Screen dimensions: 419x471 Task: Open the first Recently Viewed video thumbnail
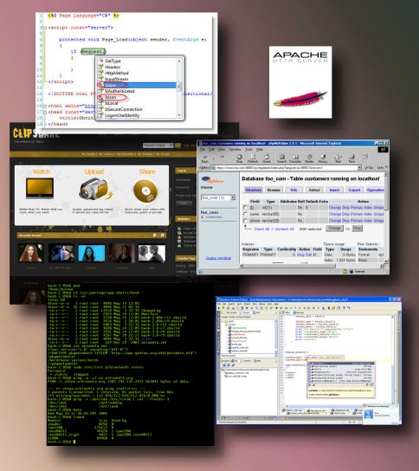[x=31, y=253]
